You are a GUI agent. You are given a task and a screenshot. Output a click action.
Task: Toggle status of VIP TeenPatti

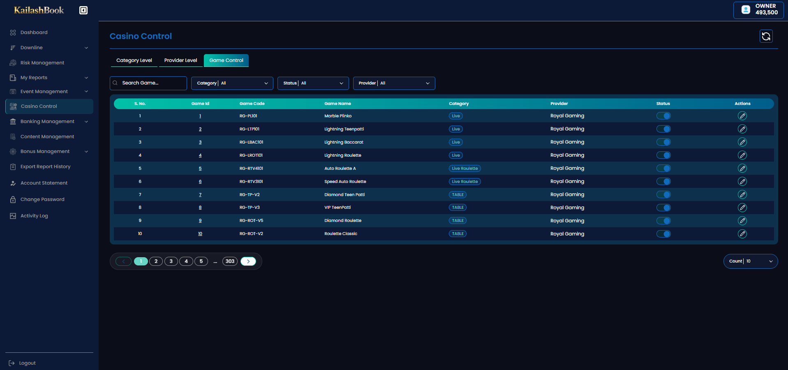coord(663,208)
